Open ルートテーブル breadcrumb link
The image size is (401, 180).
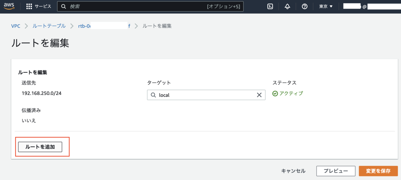[49, 26]
